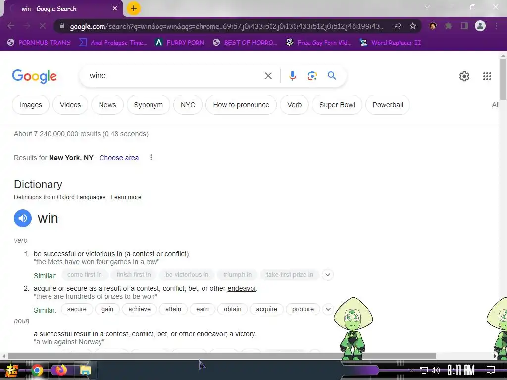Open the Start menu on taskbar

coord(12,370)
